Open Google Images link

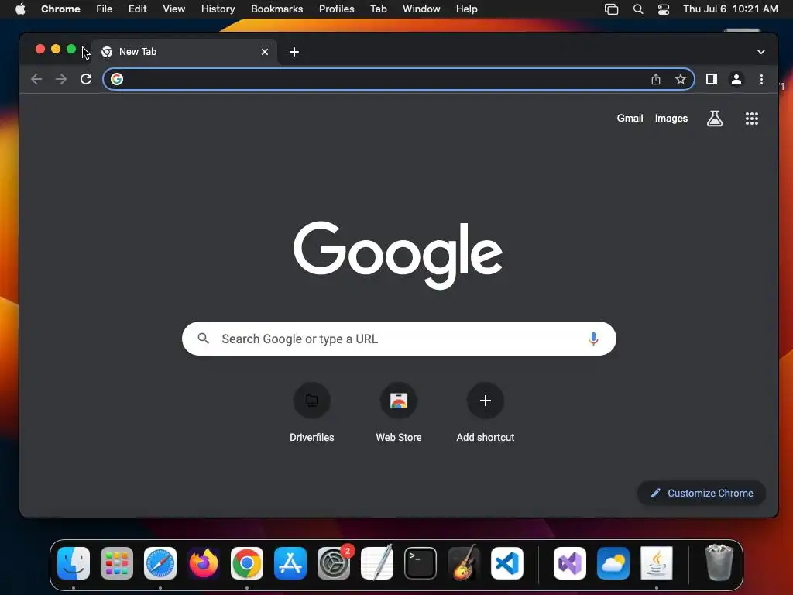coord(671,118)
